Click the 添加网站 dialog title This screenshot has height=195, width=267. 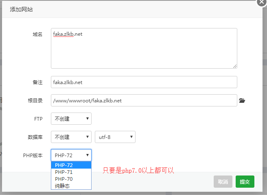21,9
